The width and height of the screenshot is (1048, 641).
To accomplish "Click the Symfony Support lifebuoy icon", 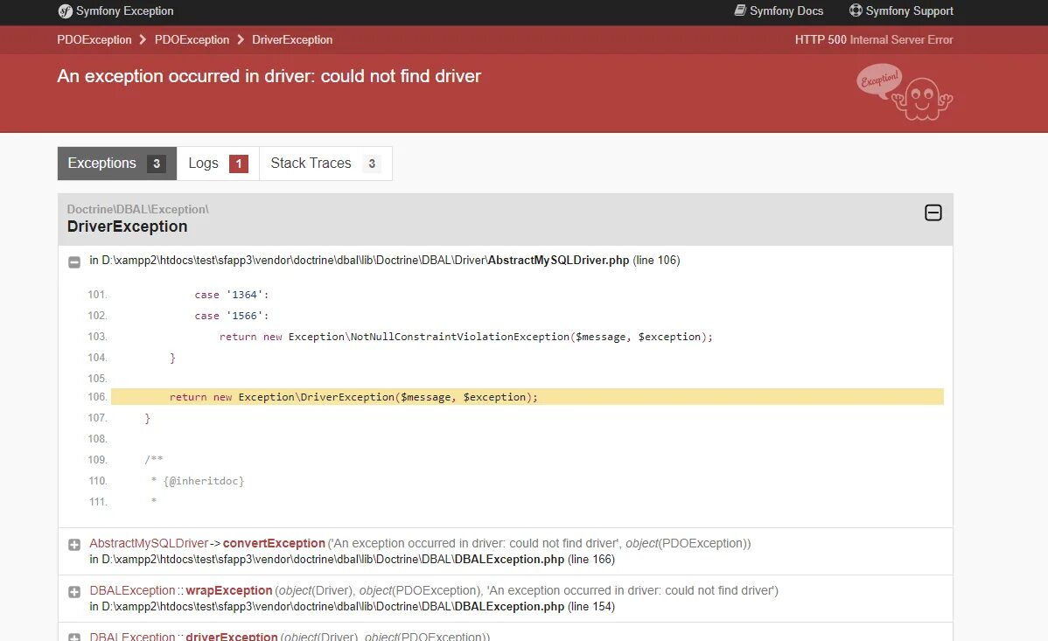I will 856,10.
